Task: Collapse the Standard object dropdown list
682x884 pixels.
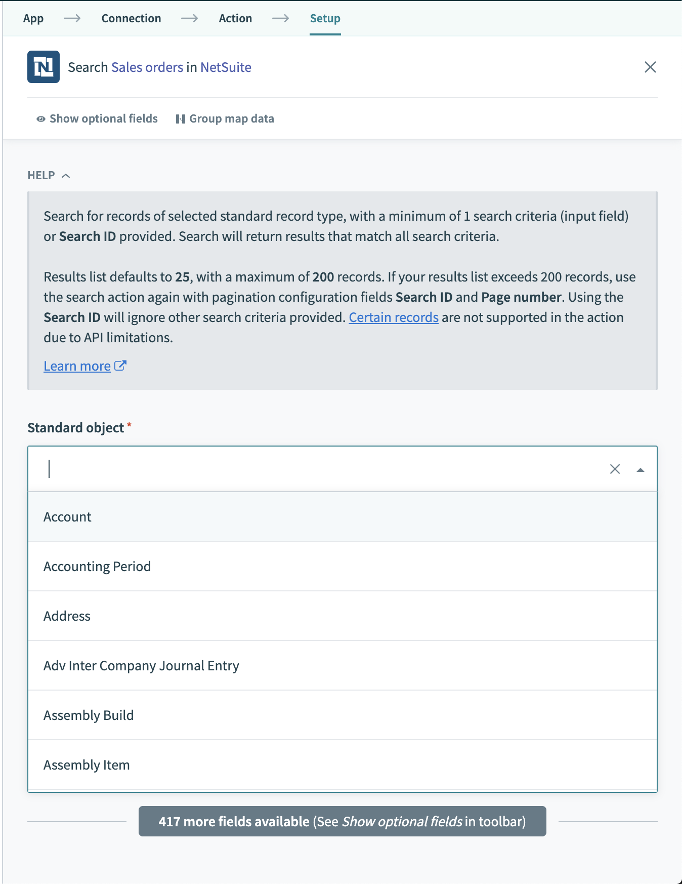Action: click(x=640, y=470)
